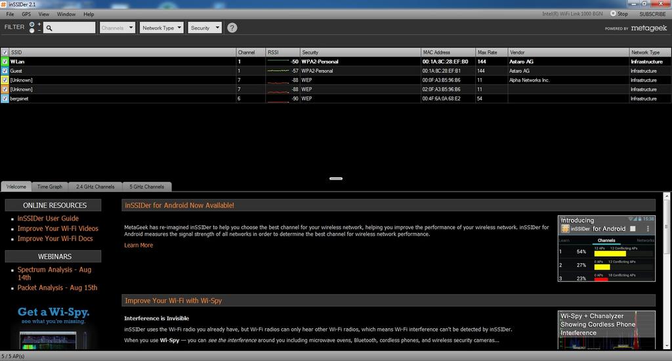Click the RSSI signal graph for WLan row
This screenshot has width=672, height=361.
(278, 61)
